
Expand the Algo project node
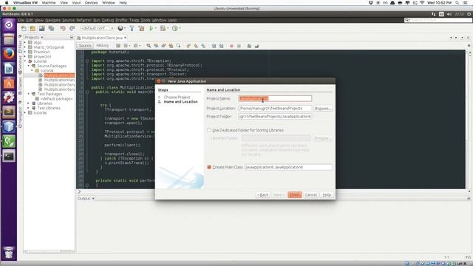pyautogui.click(x=25, y=43)
